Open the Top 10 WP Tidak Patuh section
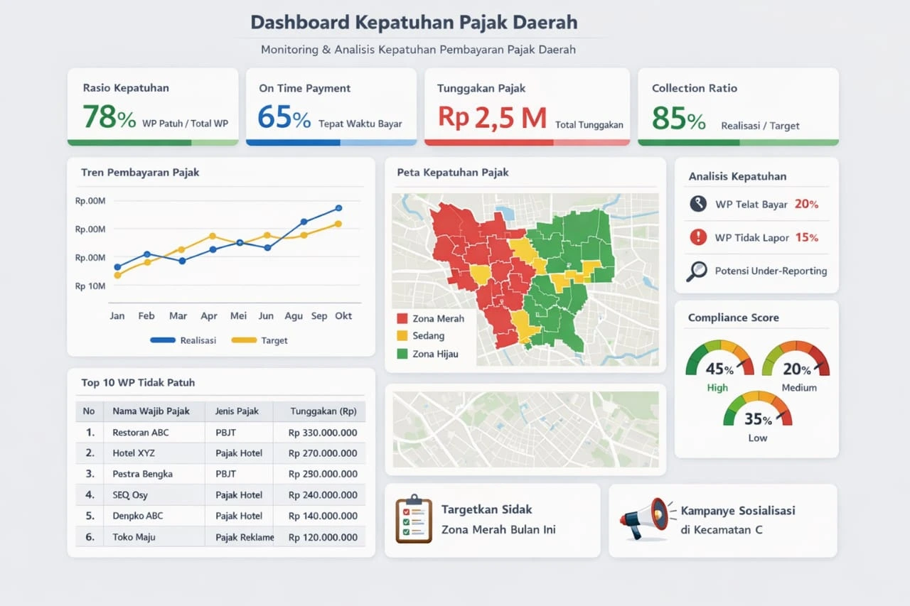Screen dimensions: 910x606 137,382
